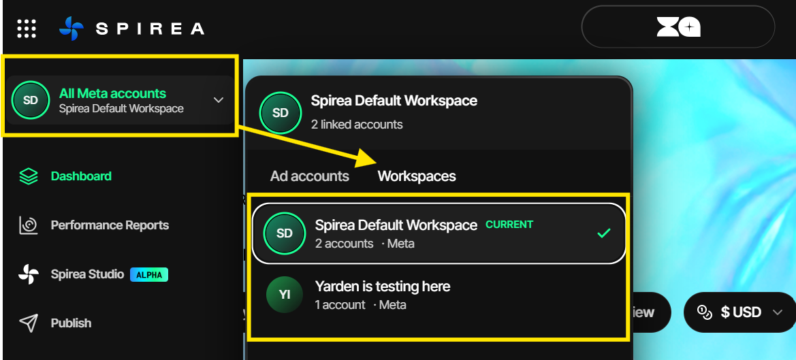Select the Spirea Default Workspace row
The width and height of the screenshot is (796, 360).
tap(439, 233)
